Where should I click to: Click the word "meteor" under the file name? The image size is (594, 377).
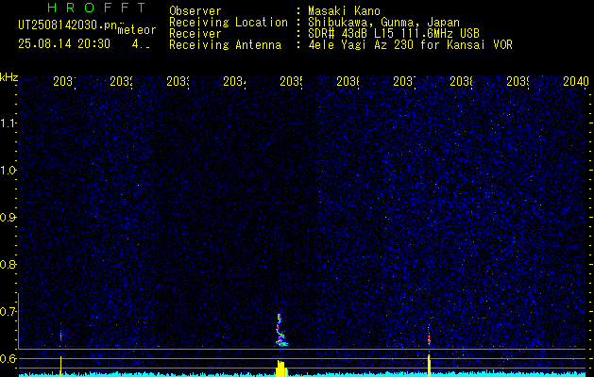point(137,30)
